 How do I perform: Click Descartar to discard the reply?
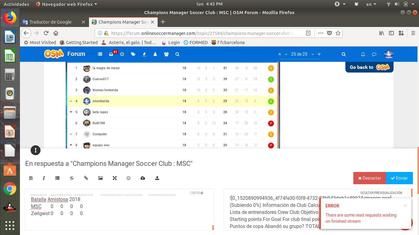point(369,178)
